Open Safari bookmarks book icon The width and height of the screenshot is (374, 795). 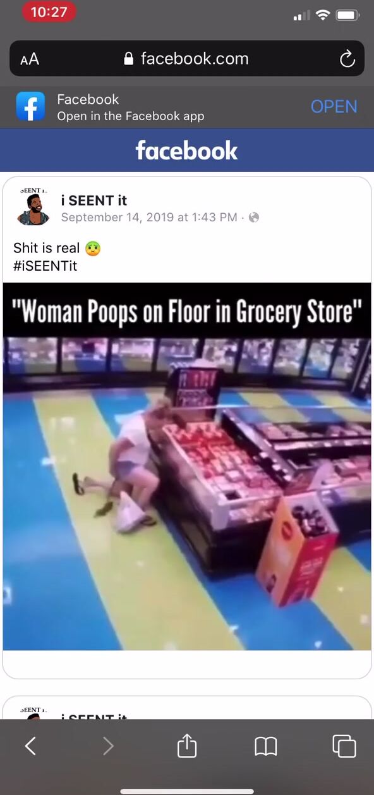click(x=266, y=747)
